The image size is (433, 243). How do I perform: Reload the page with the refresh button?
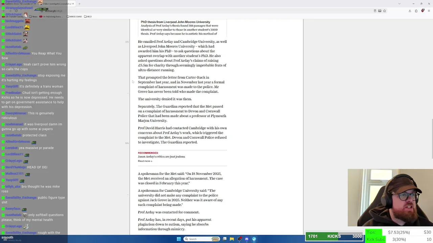point(16,11)
